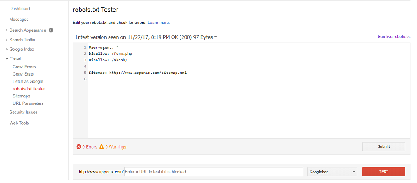
Task: Open See live robots.txt link
Action: (x=394, y=37)
